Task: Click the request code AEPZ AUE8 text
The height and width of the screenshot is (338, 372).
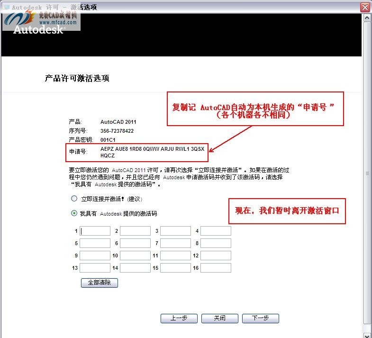Action: pyautogui.click(x=152, y=152)
